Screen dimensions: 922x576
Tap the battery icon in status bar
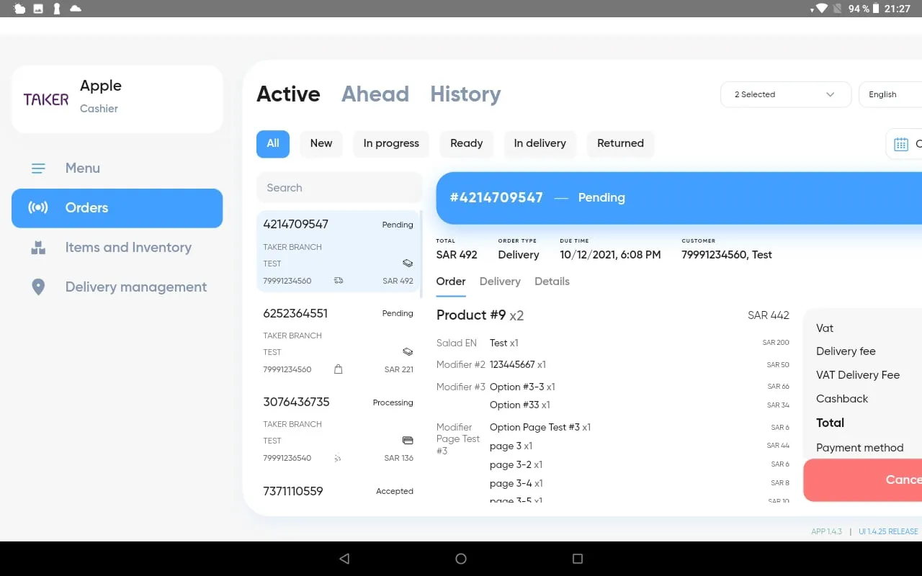[875, 9]
